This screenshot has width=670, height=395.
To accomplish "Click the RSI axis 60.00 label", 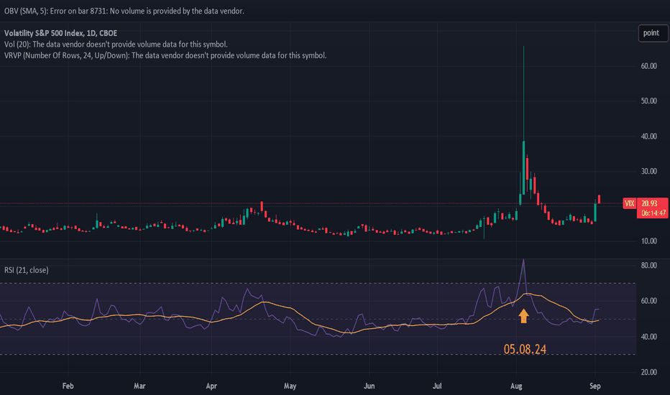I will [x=648, y=301].
